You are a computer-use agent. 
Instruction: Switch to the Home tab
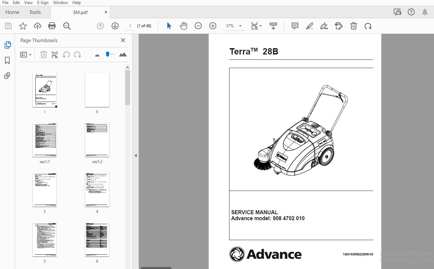click(12, 12)
